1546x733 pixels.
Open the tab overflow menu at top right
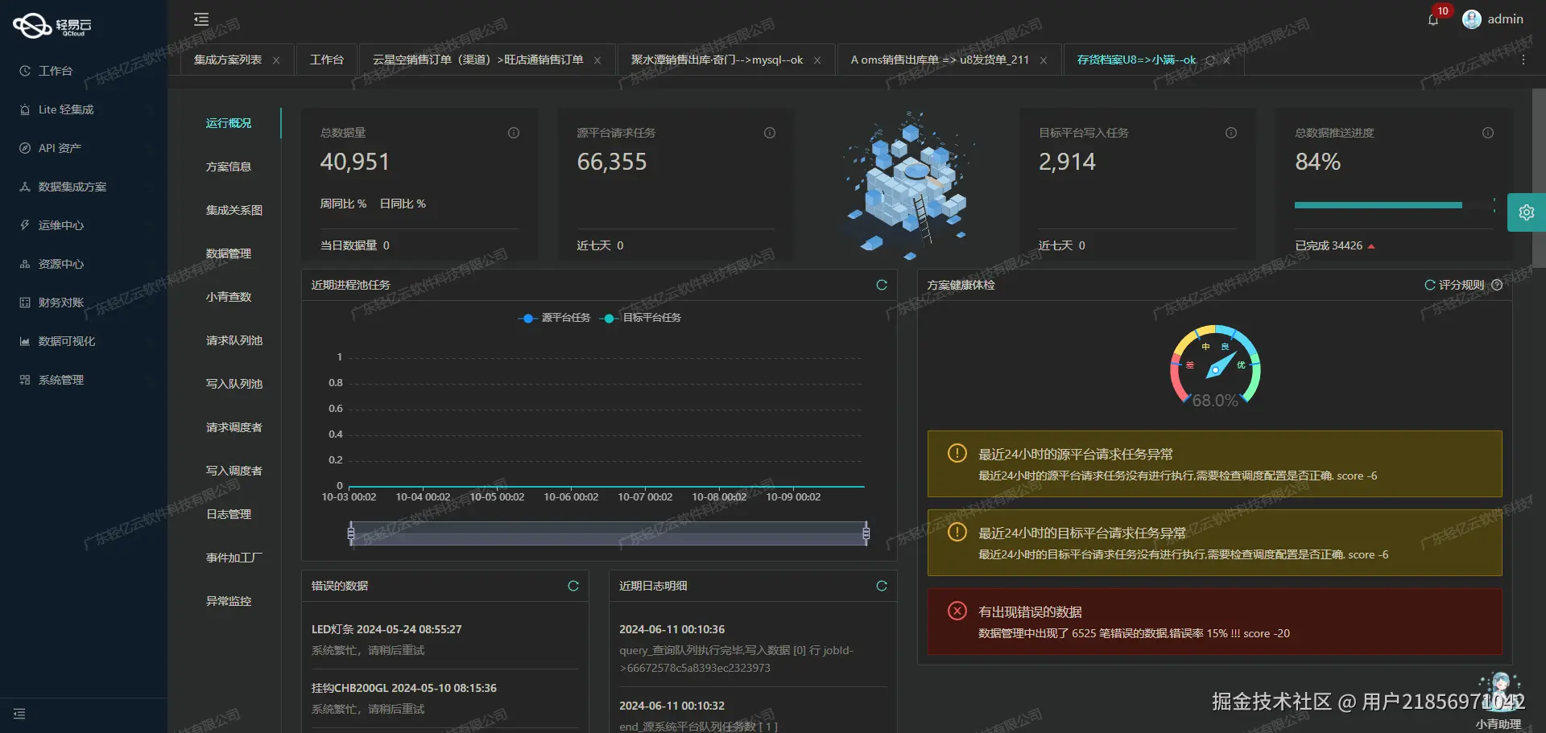(1523, 59)
